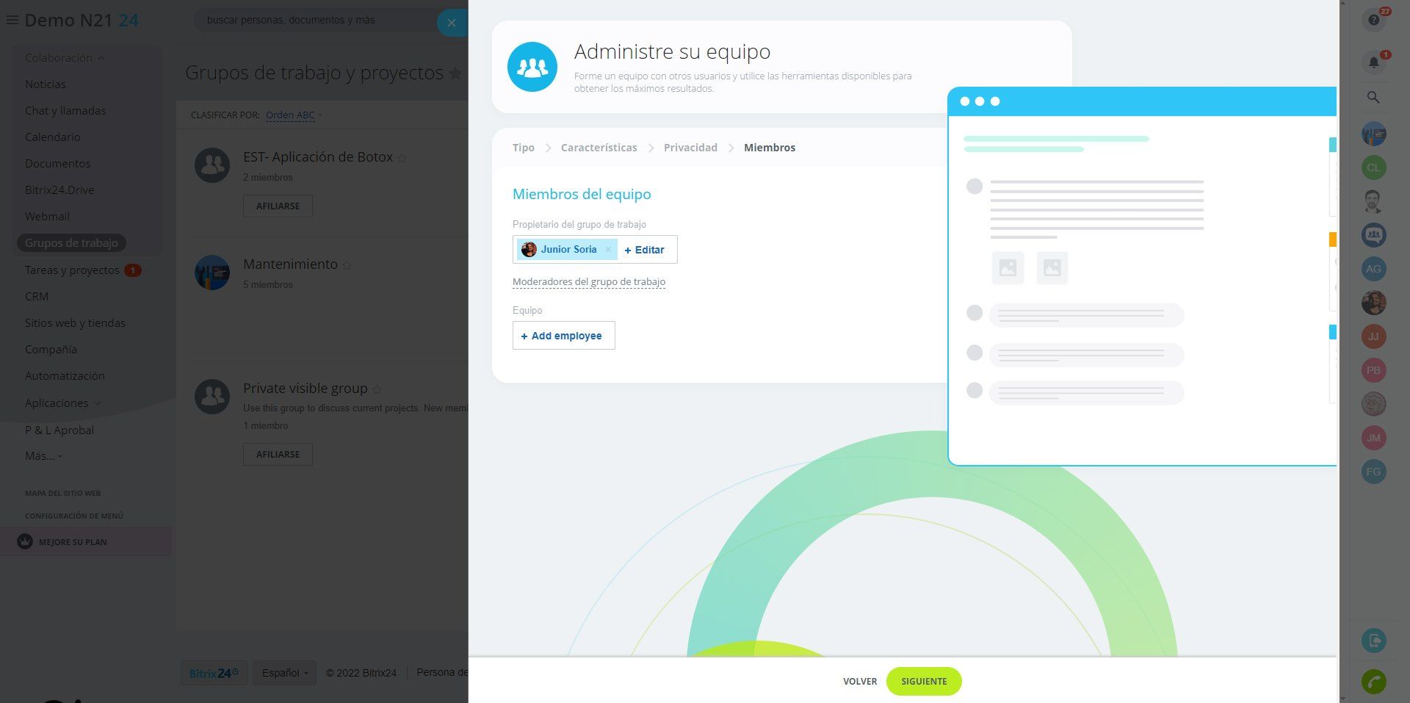1410x703 pixels.
Task: Expand the Más... menu
Action: tap(43, 456)
